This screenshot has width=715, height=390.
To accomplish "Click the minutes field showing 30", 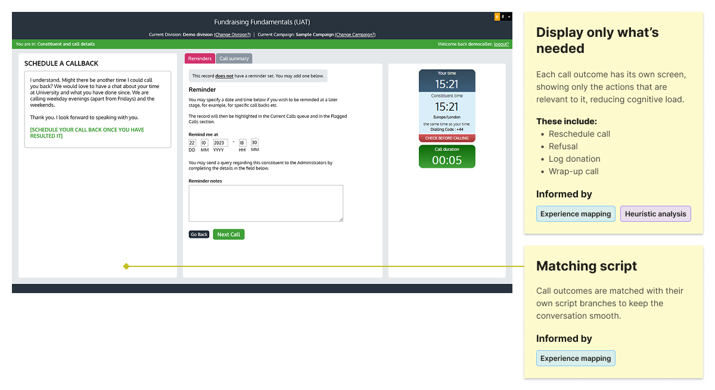I will (254, 143).
